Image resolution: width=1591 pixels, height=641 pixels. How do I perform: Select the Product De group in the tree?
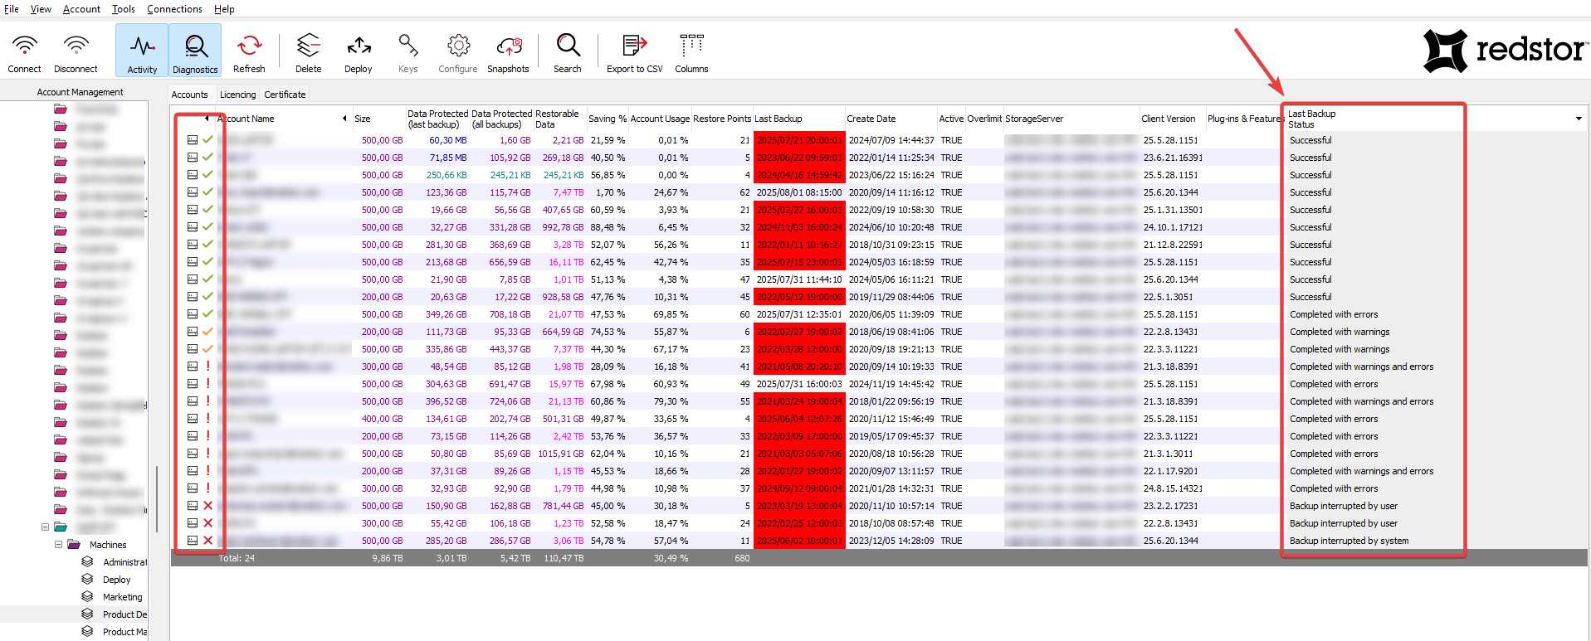(124, 614)
